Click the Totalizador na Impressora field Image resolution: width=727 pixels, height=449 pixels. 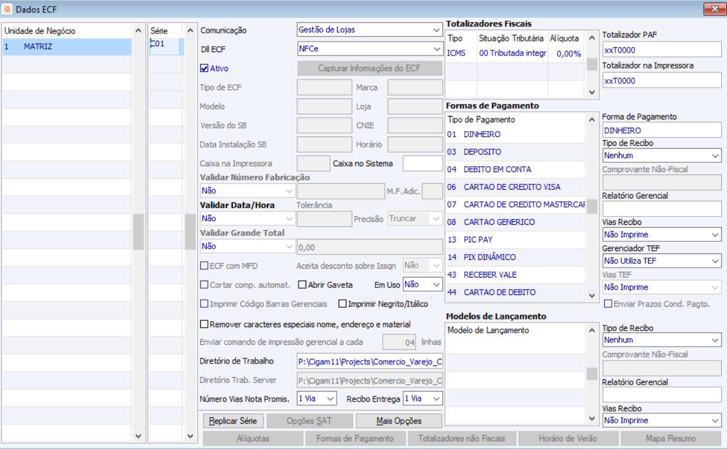point(662,81)
